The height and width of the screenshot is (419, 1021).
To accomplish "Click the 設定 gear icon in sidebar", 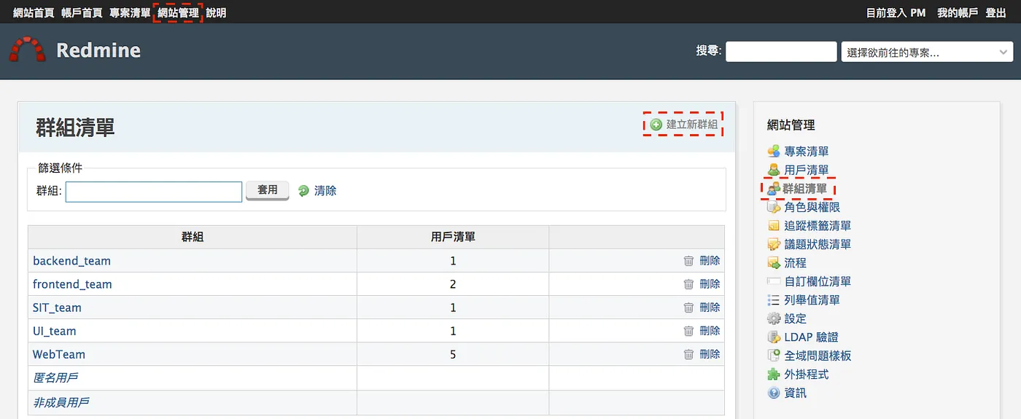I will tap(774, 318).
